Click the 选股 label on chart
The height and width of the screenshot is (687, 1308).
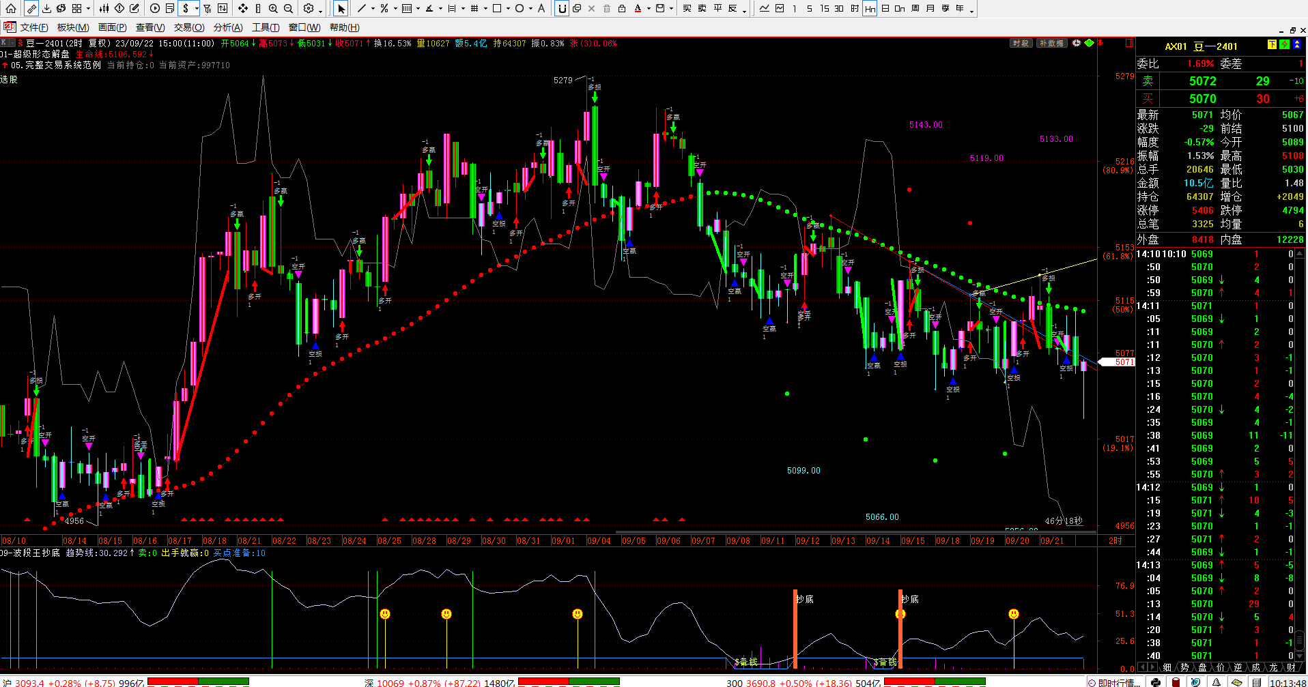coord(9,80)
